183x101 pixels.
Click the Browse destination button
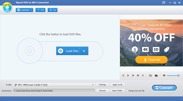[102, 91]
